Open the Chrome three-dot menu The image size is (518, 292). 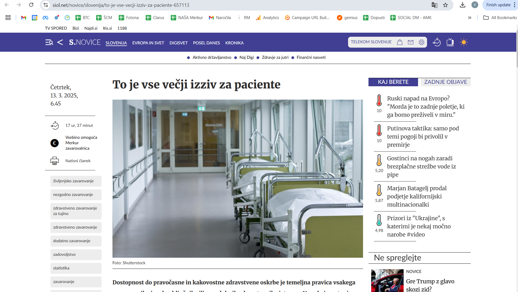[x=514, y=5]
